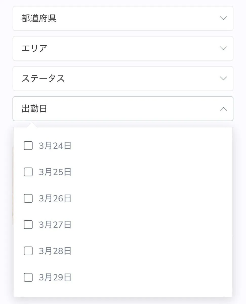Click the 3月25日 option label
The image size is (246, 304).
click(x=55, y=172)
